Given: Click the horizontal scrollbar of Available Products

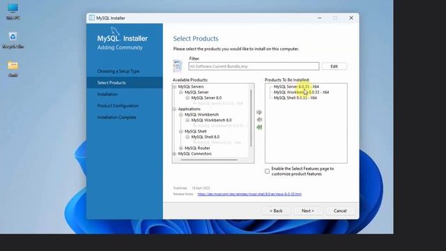Looking at the screenshot, I should click(x=209, y=160).
